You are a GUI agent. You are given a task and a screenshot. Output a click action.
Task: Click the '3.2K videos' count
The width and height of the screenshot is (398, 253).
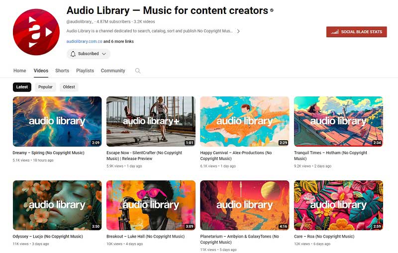coord(144,22)
